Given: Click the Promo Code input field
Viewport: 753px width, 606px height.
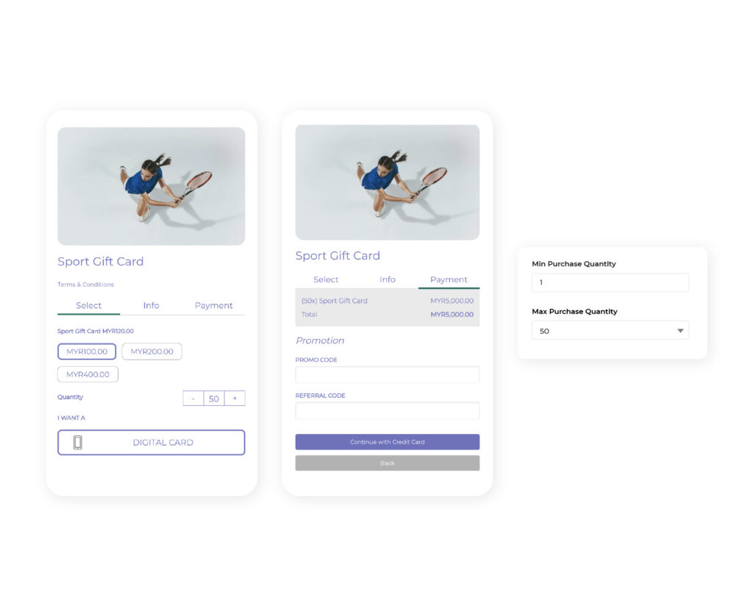Looking at the screenshot, I should 387,374.
